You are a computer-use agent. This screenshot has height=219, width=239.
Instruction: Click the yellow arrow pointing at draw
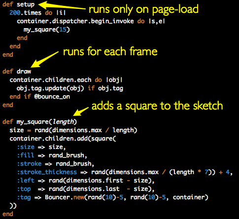(44, 59)
